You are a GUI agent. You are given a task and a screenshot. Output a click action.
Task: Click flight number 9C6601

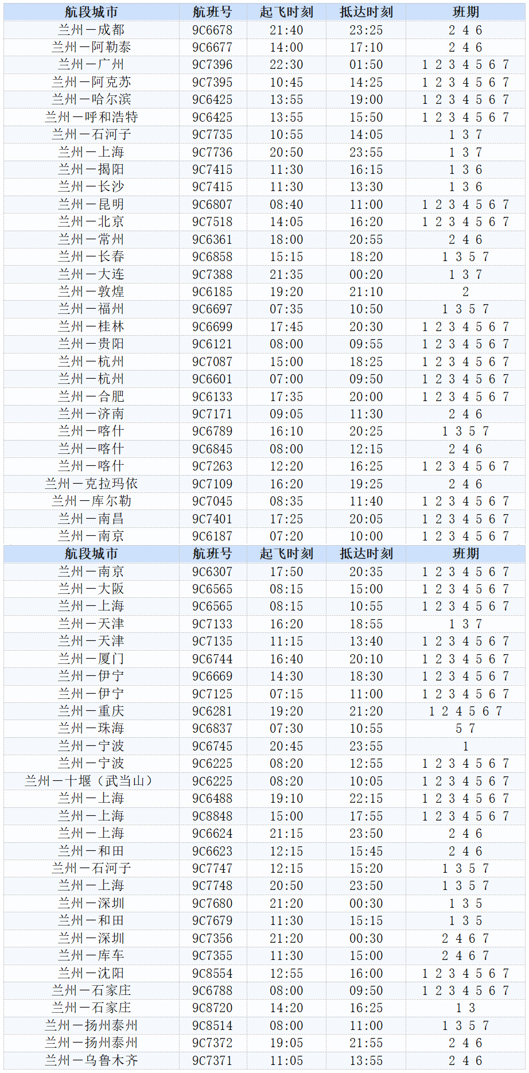[212, 379]
